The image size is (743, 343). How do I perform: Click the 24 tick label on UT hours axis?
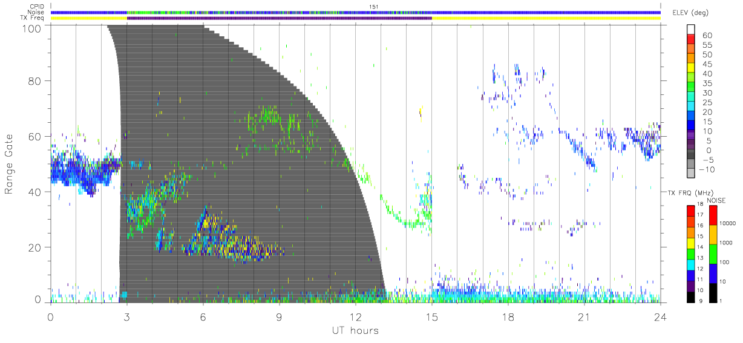pos(660,316)
